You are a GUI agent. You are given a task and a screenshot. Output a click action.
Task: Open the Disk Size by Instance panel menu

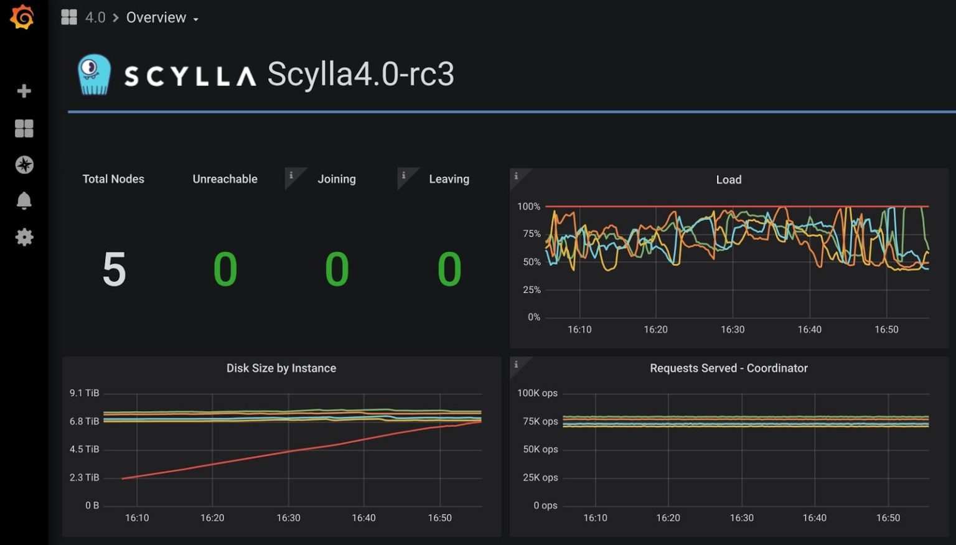tap(281, 368)
